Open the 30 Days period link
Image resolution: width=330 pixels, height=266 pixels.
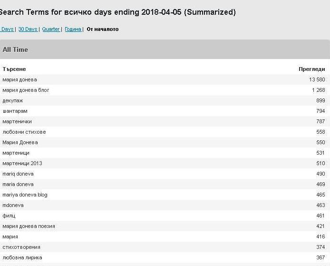coord(28,30)
